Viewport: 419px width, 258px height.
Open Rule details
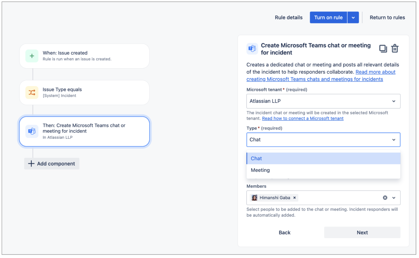(289, 17)
